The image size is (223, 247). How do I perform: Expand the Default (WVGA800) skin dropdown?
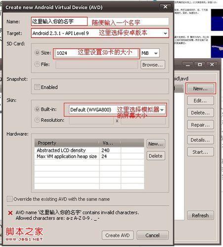[117, 110]
